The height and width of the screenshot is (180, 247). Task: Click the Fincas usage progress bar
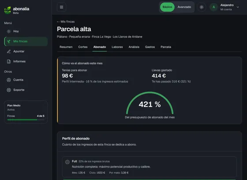pyautogui.click(x=26, y=120)
